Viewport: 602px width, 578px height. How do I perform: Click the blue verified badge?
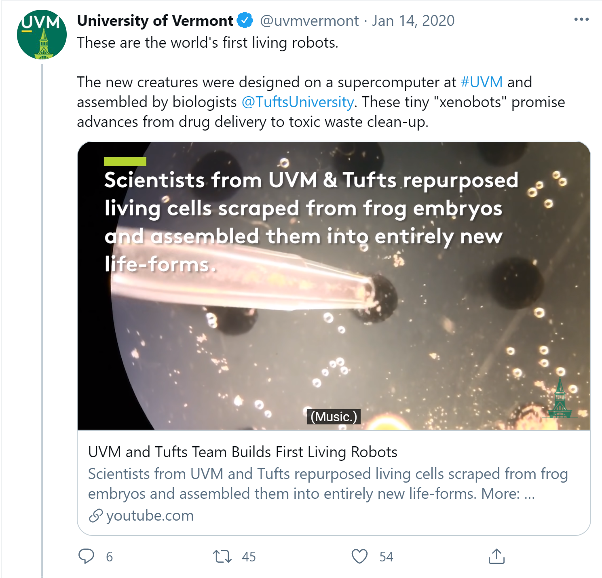pos(245,20)
